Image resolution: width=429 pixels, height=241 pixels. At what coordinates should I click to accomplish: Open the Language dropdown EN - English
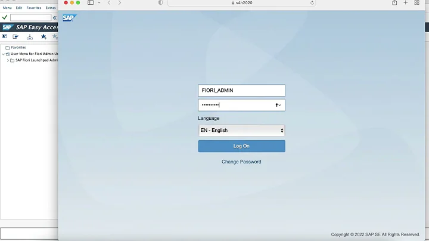[241, 131]
